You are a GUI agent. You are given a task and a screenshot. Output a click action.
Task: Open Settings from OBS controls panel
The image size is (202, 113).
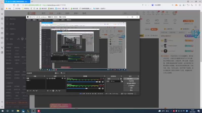click(131, 88)
